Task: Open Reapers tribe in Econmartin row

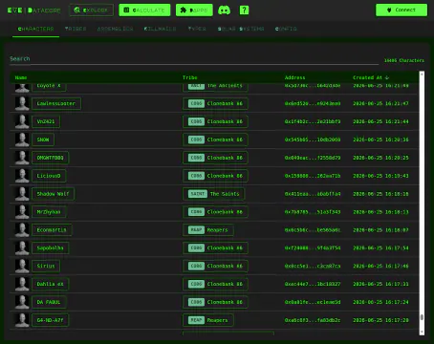Action: pyautogui.click(x=208, y=230)
